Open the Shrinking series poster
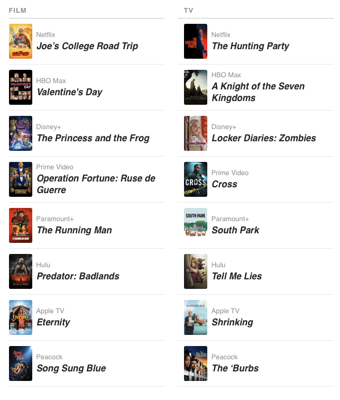The image size is (340, 400). (x=196, y=317)
